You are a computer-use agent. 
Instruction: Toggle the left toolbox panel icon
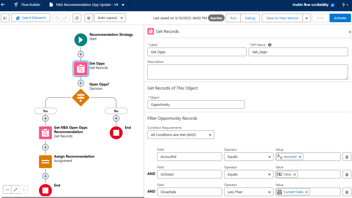(x=5, y=18)
